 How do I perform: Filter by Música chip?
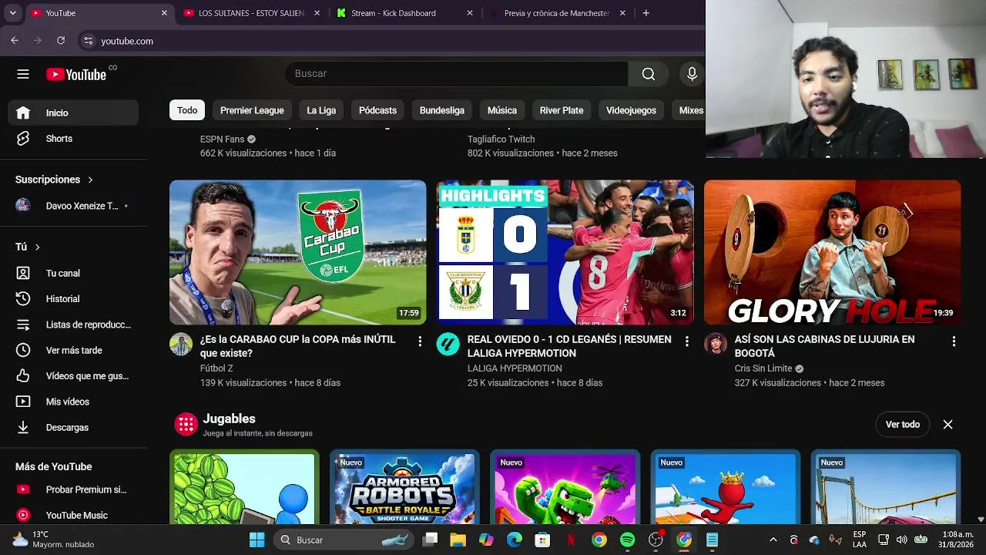[502, 110]
